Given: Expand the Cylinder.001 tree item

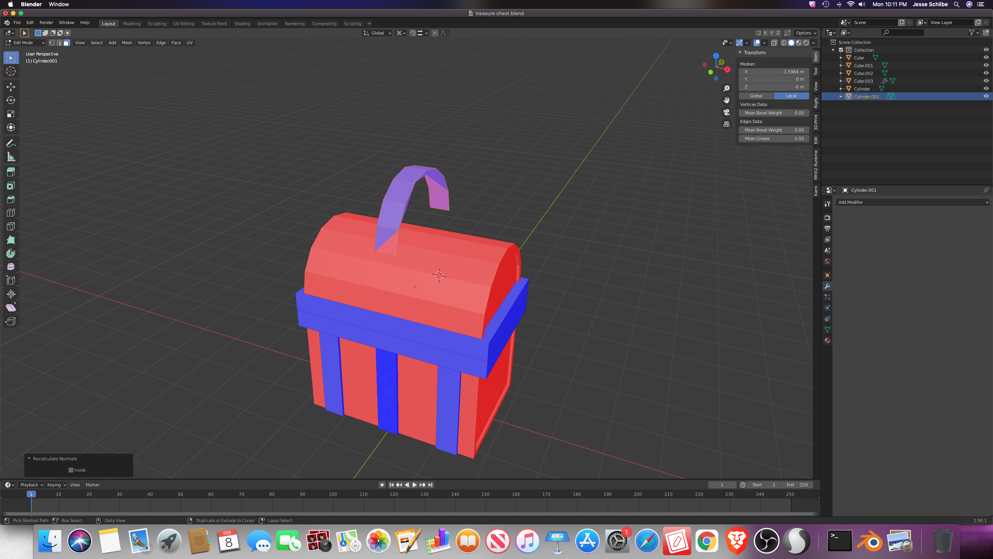Looking at the screenshot, I should (841, 97).
